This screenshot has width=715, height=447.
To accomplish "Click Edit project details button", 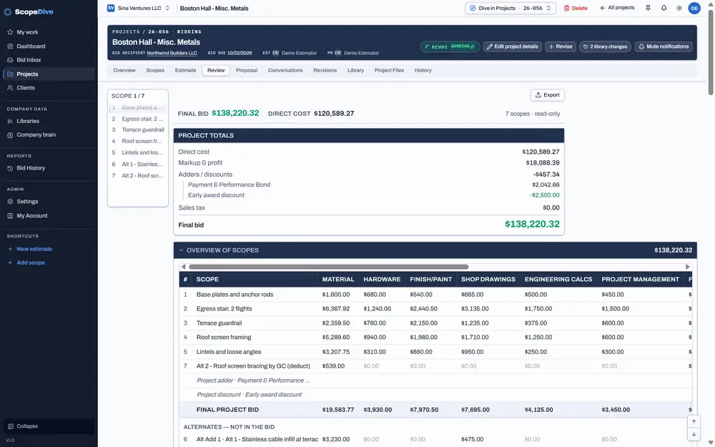I will 513,46.
